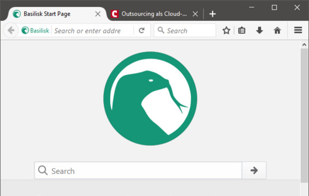The width and height of the screenshot is (309, 196).
Task: Reload the page with the refresh icon
Action: click(142, 30)
